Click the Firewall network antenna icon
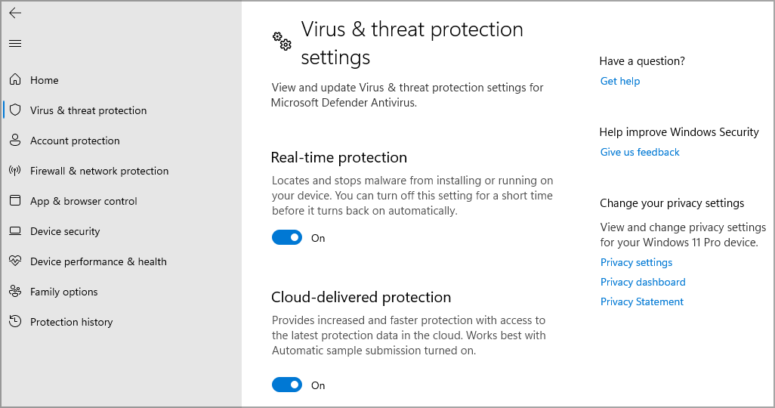Screen dimensions: 775x408 [15, 171]
